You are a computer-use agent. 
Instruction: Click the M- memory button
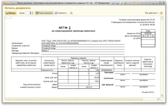click(x=150, y=3)
